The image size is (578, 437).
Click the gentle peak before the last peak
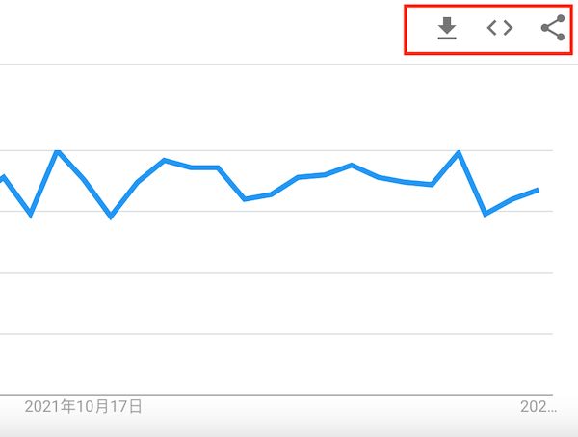[x=352, y=165]
